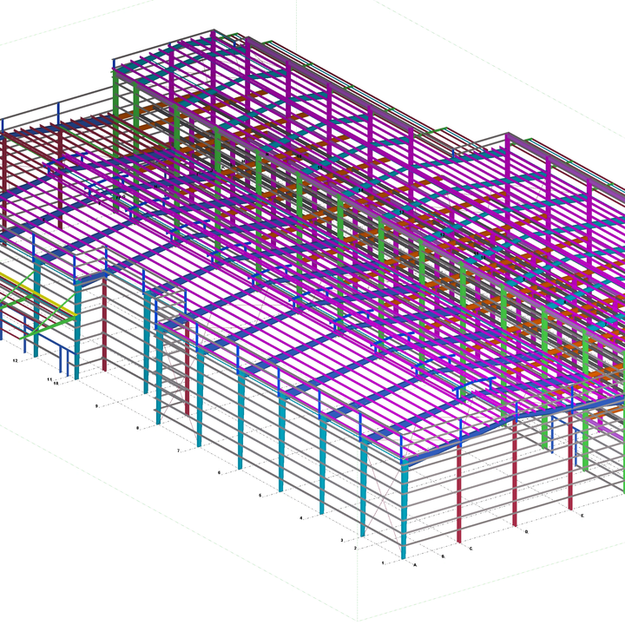
Task: Select grid axis label "D"
Action: point(527,532)
